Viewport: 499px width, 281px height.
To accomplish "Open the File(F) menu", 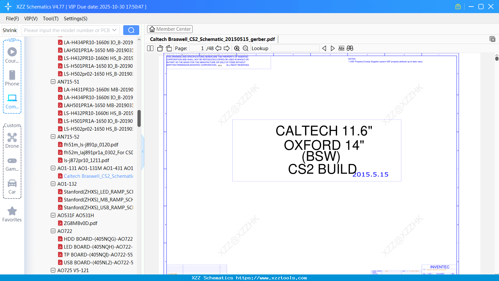I will click(x=12, y=19).
